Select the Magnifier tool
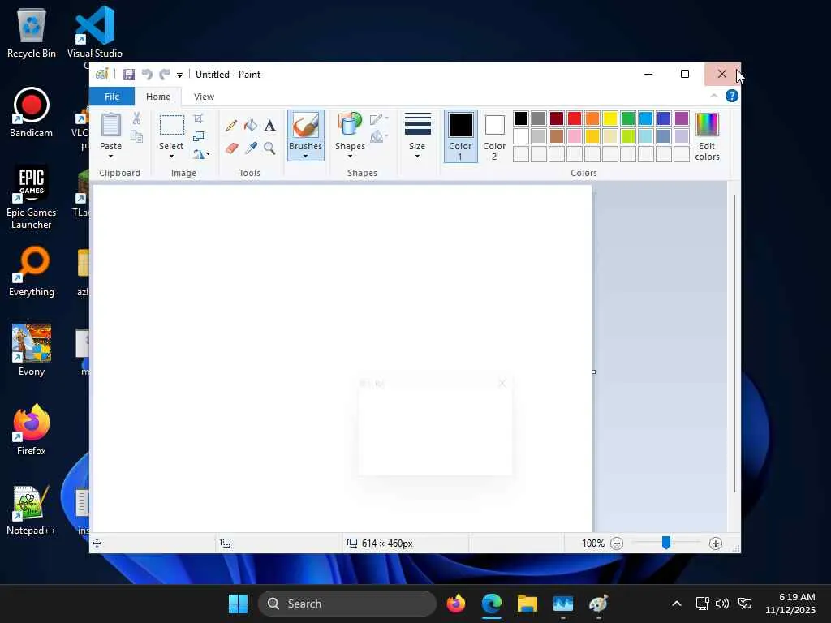 (269, 148)
